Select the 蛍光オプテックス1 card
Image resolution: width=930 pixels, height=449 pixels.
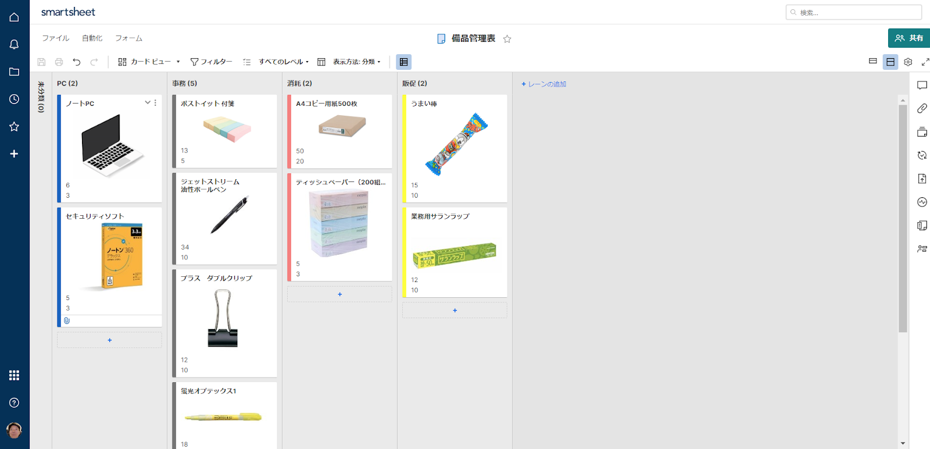[225, 415]
